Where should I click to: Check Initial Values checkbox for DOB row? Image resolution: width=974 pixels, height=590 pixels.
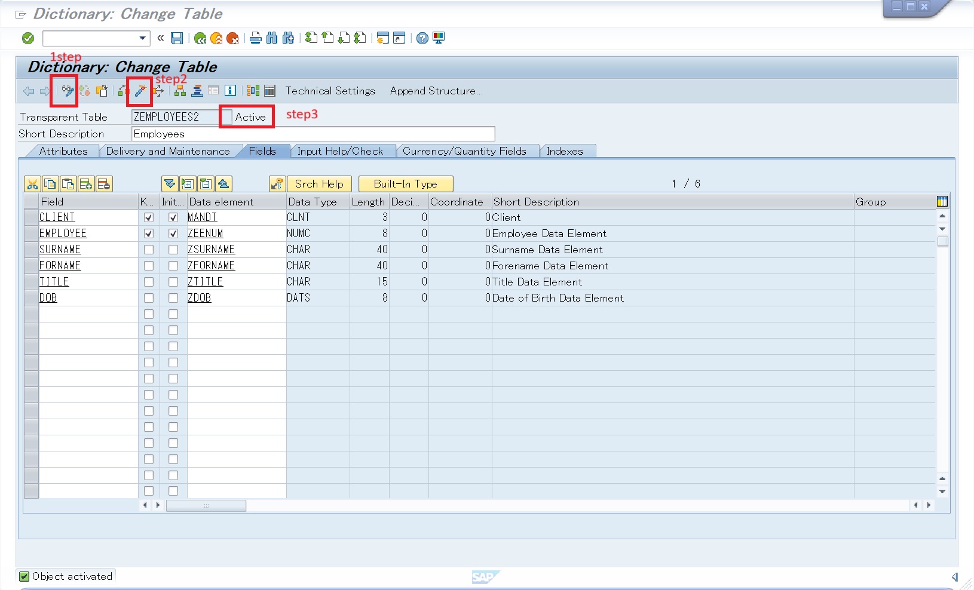173,298
